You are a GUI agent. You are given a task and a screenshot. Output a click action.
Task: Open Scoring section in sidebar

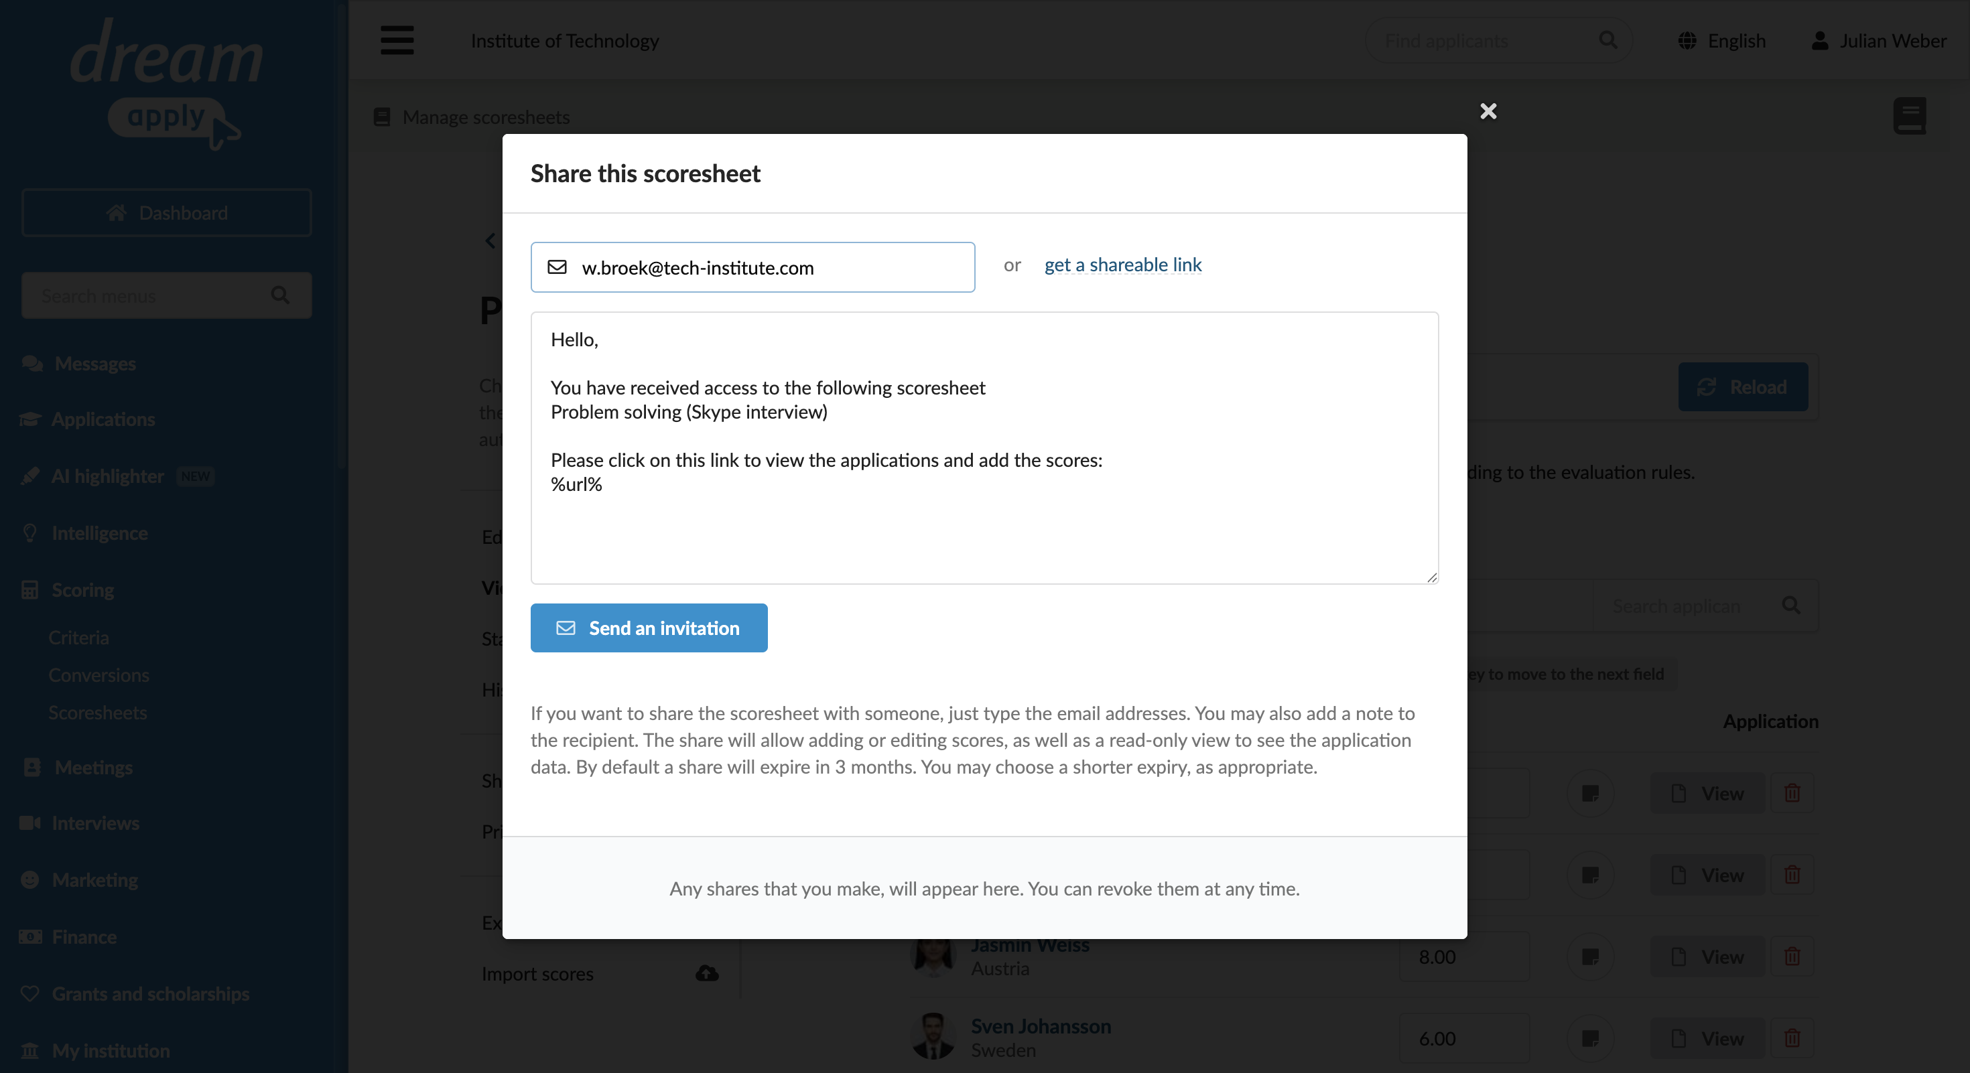pyautogui.click(x=82, y=590)
